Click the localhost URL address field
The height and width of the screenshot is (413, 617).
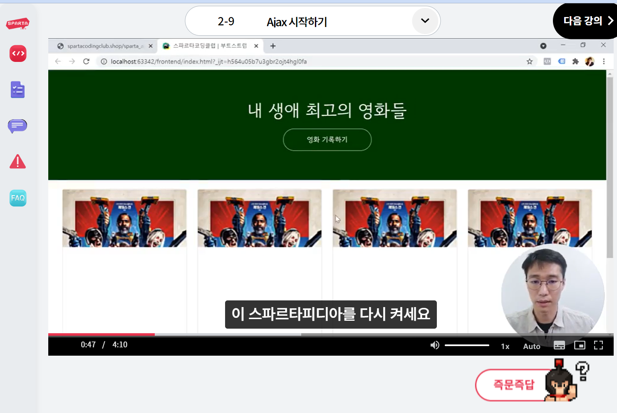coord(208,61)
